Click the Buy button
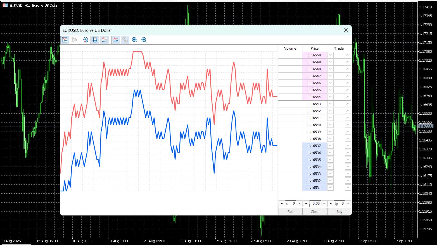The width and height of the screenshot is (437, 245). (339, 212)
